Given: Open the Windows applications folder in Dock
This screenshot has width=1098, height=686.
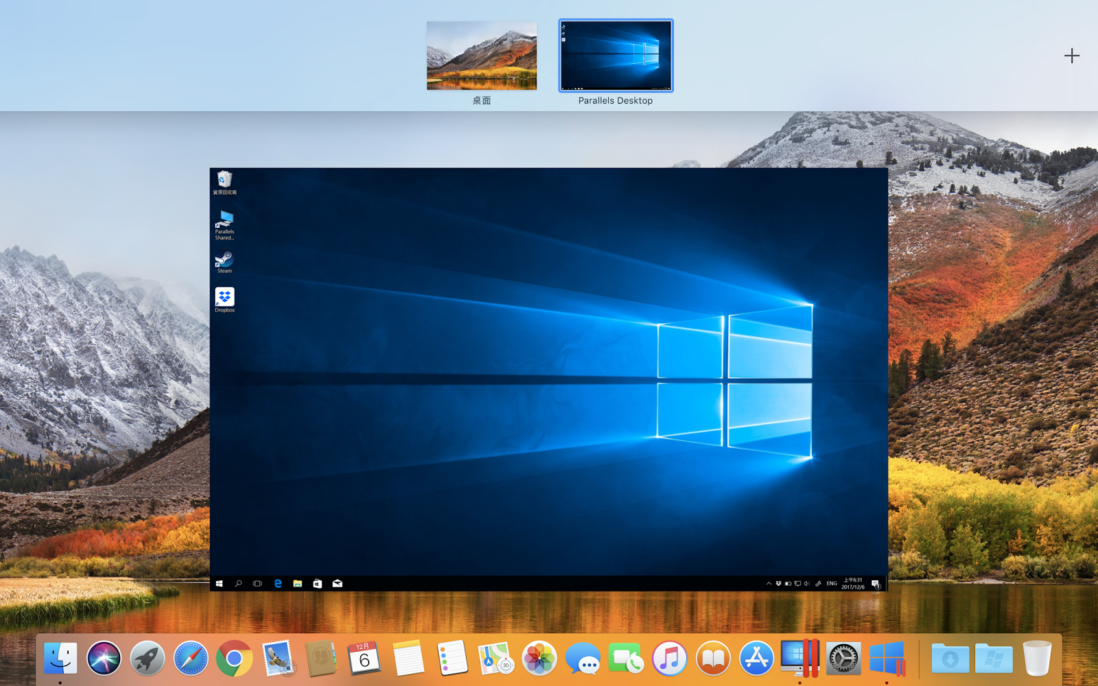Looking at the screenshot, I should (994, 659).
